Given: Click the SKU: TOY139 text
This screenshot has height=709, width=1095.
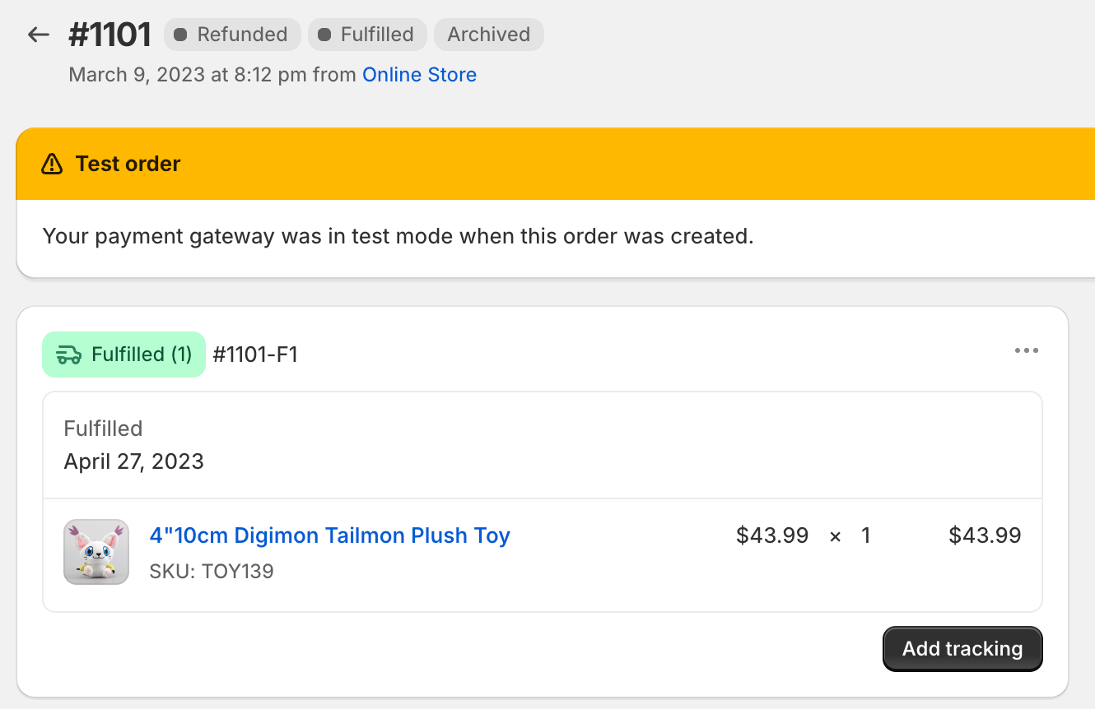Looking at the screenshot, I should coord(212,571).
